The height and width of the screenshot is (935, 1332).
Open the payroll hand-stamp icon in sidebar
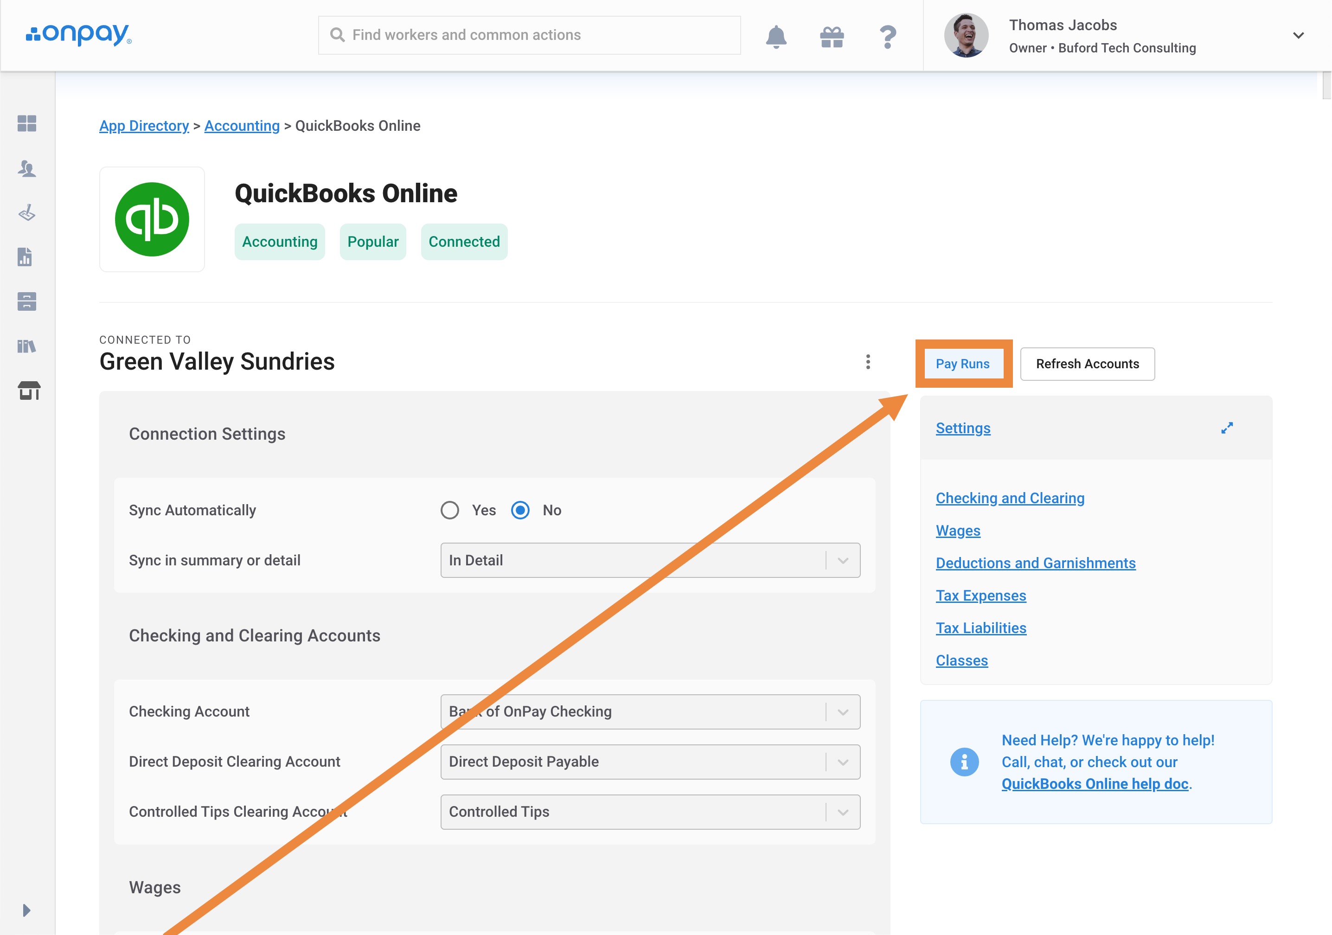(x=27, y=212)
